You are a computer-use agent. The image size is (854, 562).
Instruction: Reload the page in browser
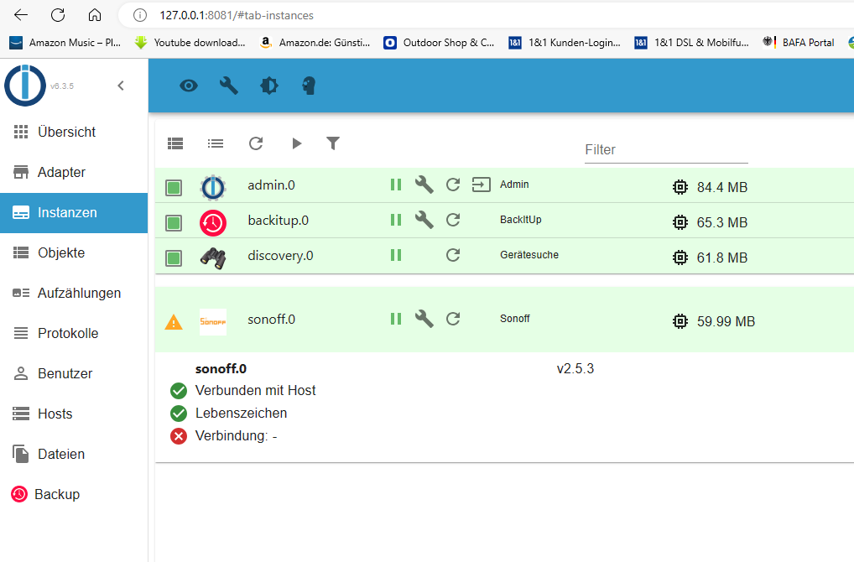click(x=58, y=15)
